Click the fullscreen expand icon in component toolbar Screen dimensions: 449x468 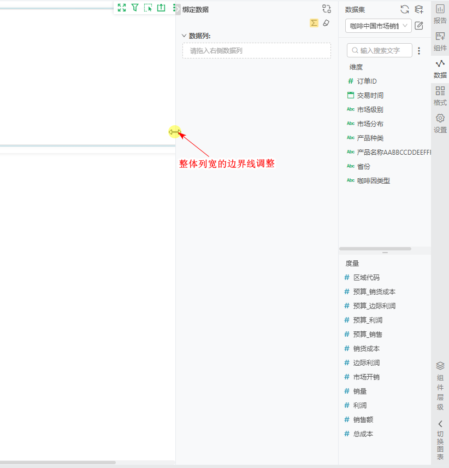(122, 8)
